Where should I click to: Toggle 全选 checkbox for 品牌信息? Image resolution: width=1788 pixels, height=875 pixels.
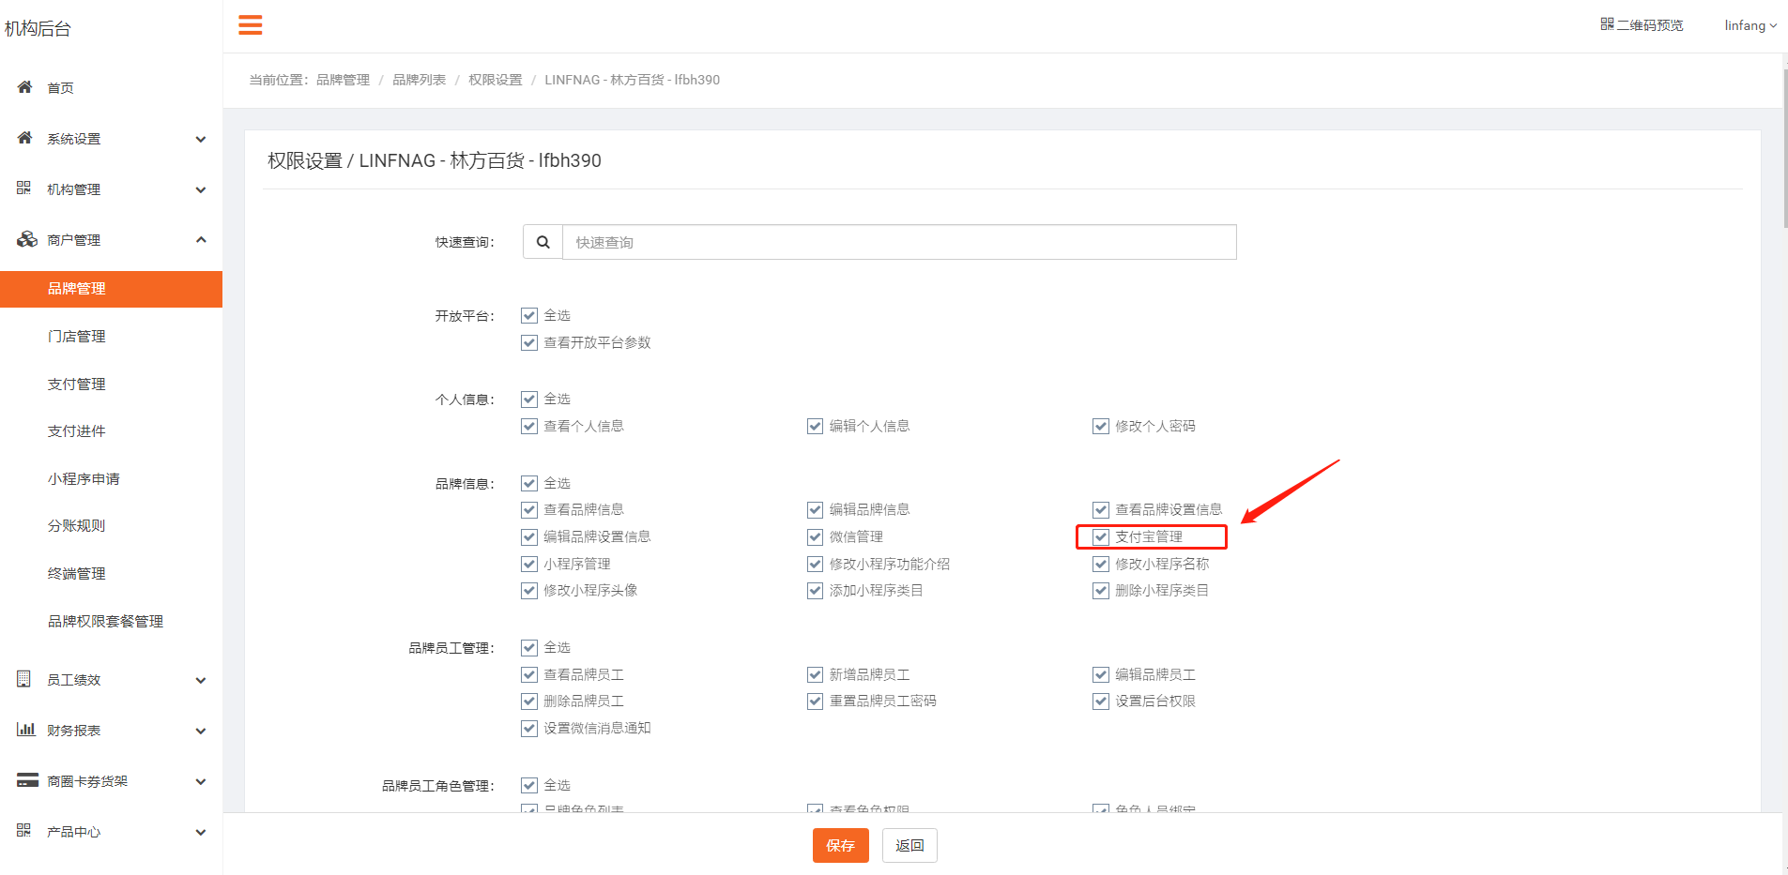click(x=529, y=483)
